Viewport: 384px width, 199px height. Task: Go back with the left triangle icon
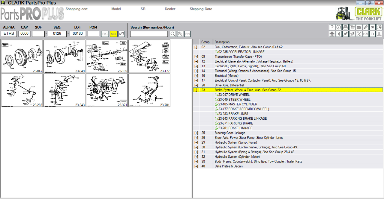339,34
